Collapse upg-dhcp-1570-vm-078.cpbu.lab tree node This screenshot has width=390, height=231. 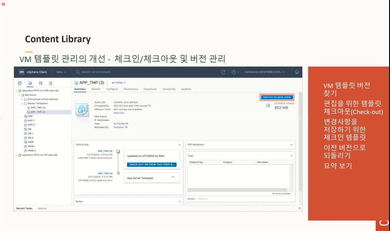tap(17, 91)
